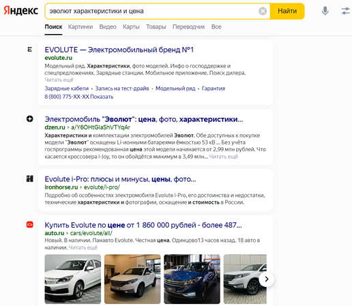Image resolution: width=352 pixels, height=306 pixels.
Task: Click the ironhorse.ru favicon icon
Action: click(x=29, y=179)
